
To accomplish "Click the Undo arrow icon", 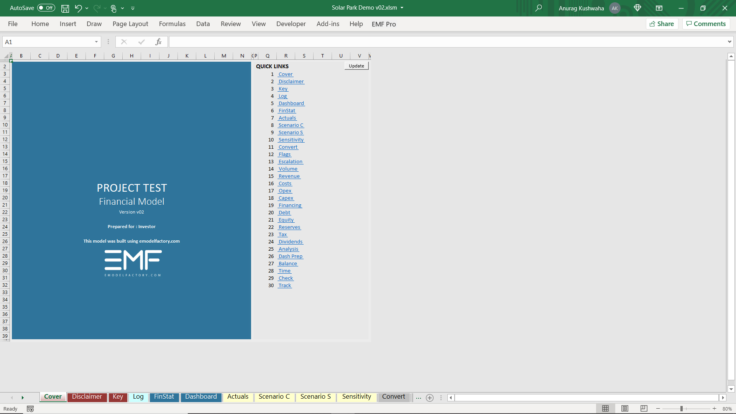I will click(78, 8).
